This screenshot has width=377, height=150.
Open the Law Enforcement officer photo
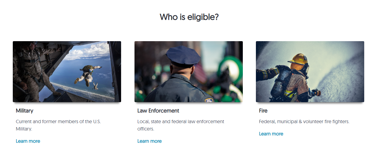click(x=188, y=72)
